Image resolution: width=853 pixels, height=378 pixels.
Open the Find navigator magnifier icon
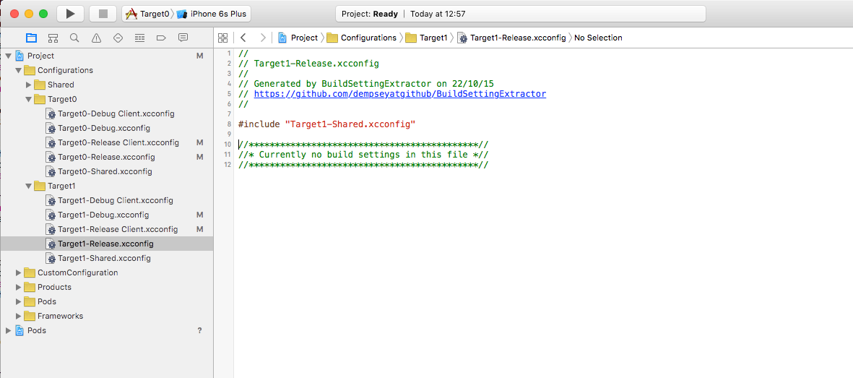(x=74, y=38)
